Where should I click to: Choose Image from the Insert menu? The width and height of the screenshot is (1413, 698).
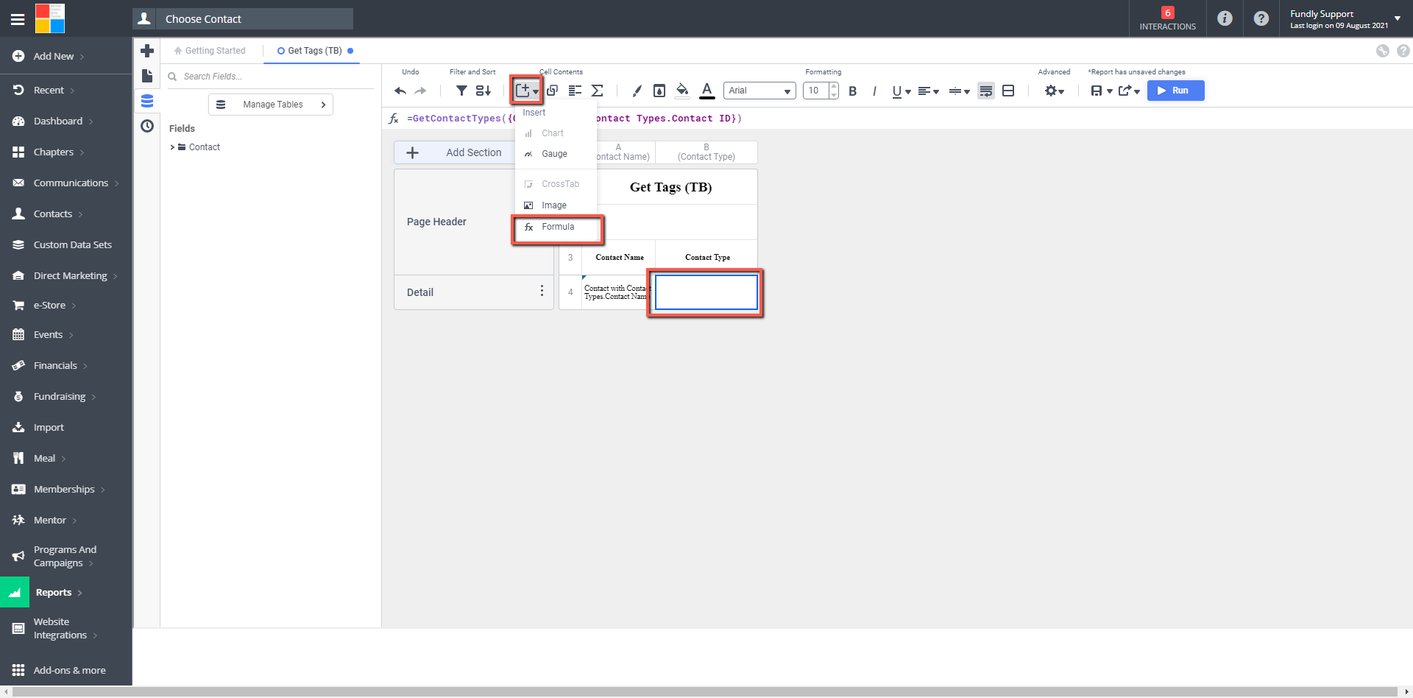point(556,205)
